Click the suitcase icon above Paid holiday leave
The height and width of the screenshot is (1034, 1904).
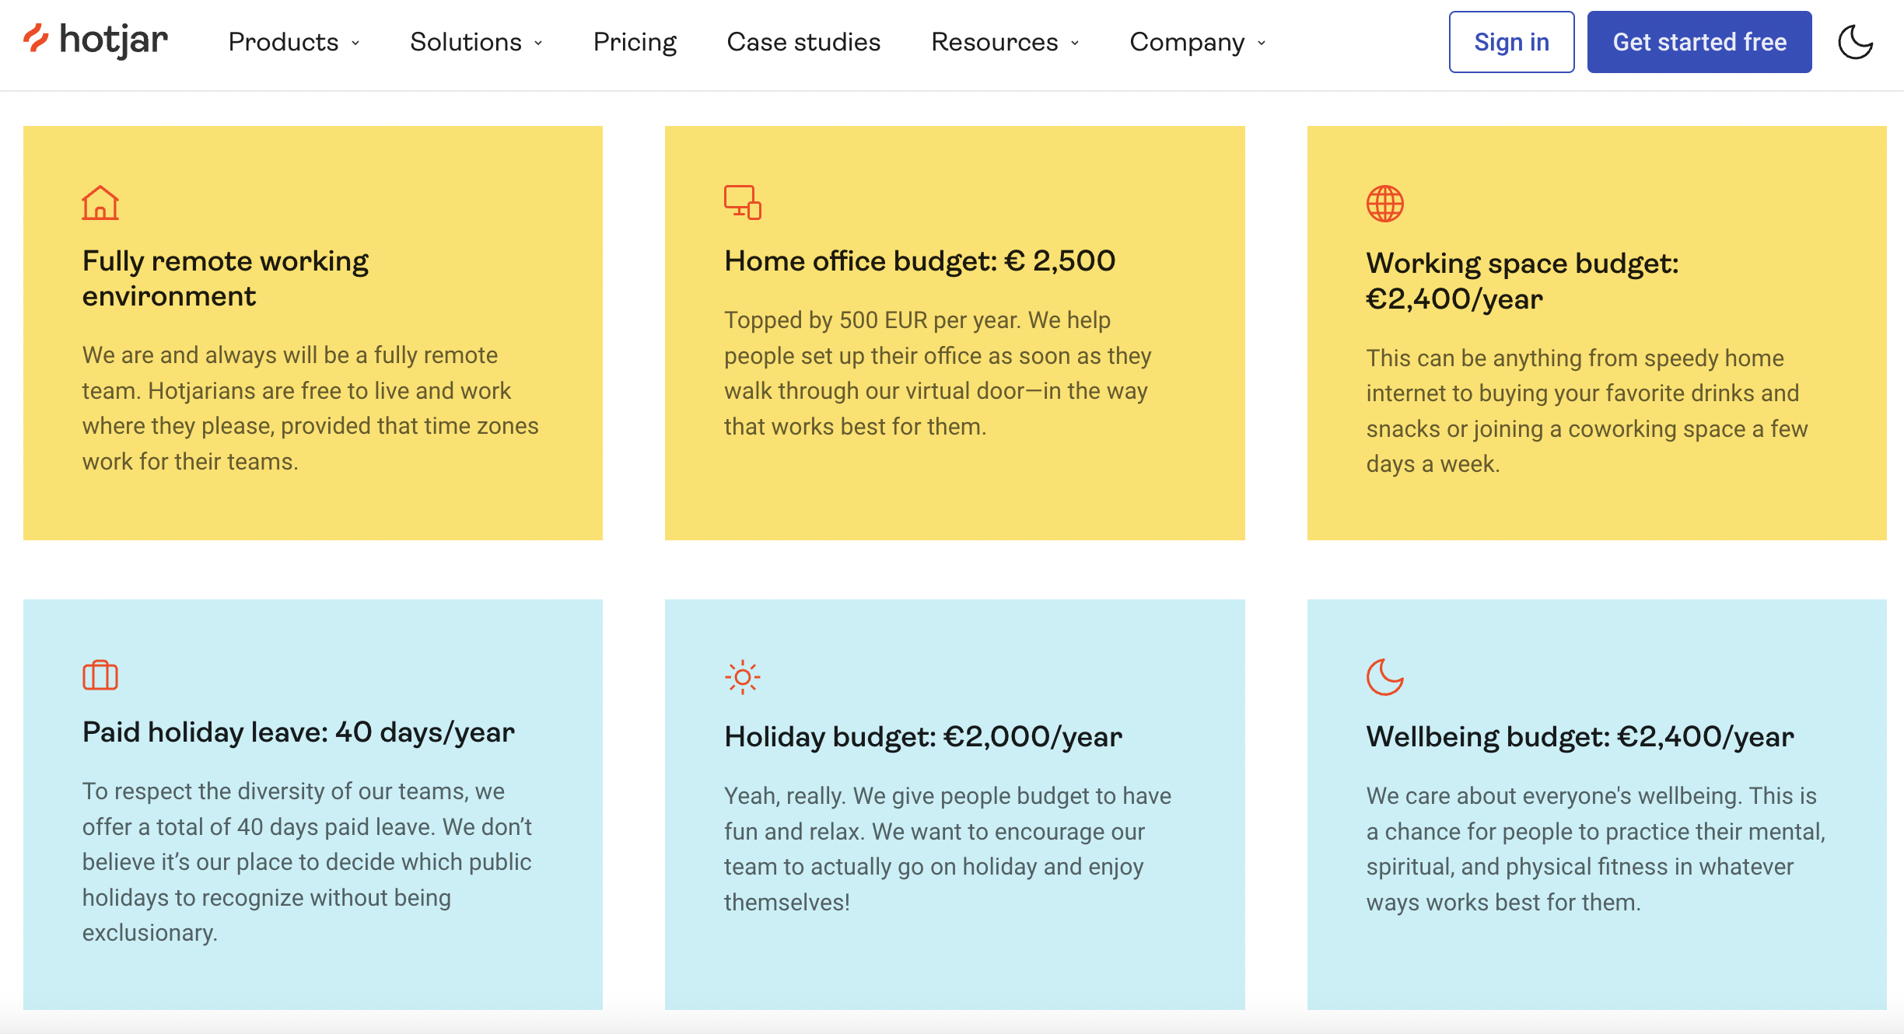pos(100,675)
